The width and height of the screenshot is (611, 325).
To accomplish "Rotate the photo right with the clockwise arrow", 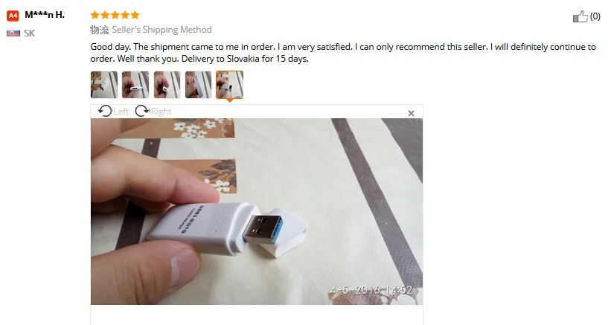I will pos(142,112).
